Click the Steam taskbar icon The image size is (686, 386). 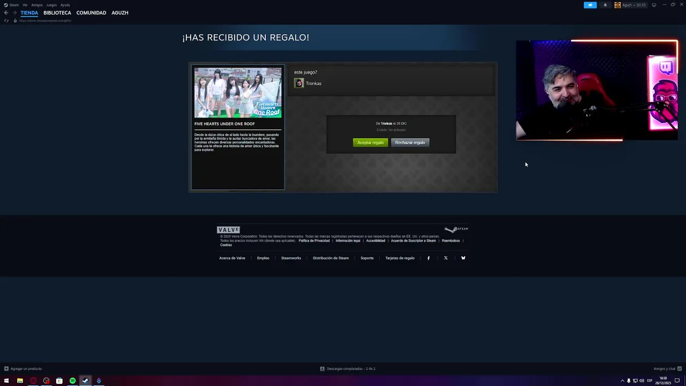coord(85,381)
